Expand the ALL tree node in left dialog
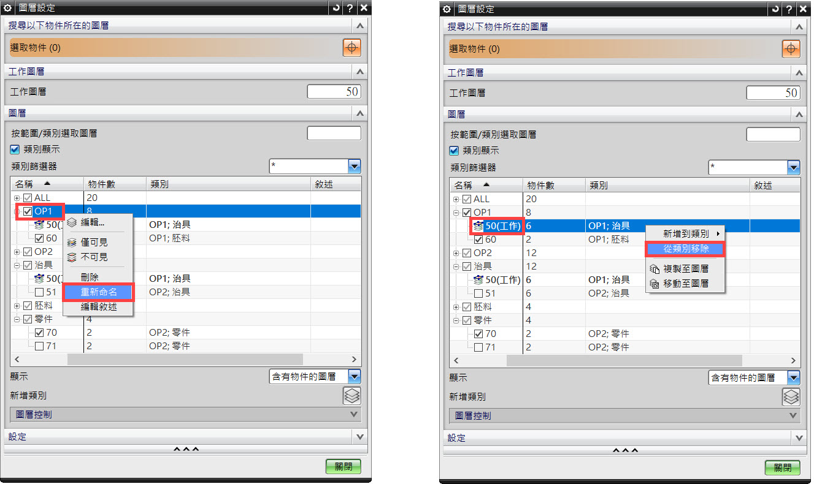Viewport: 814px width, 484px height. [17, 198]
